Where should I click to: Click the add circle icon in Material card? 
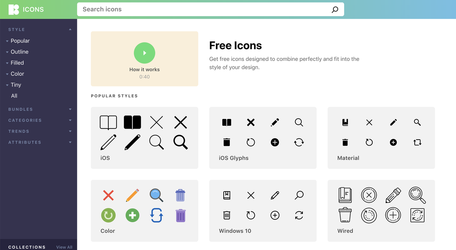click(393, 142)
